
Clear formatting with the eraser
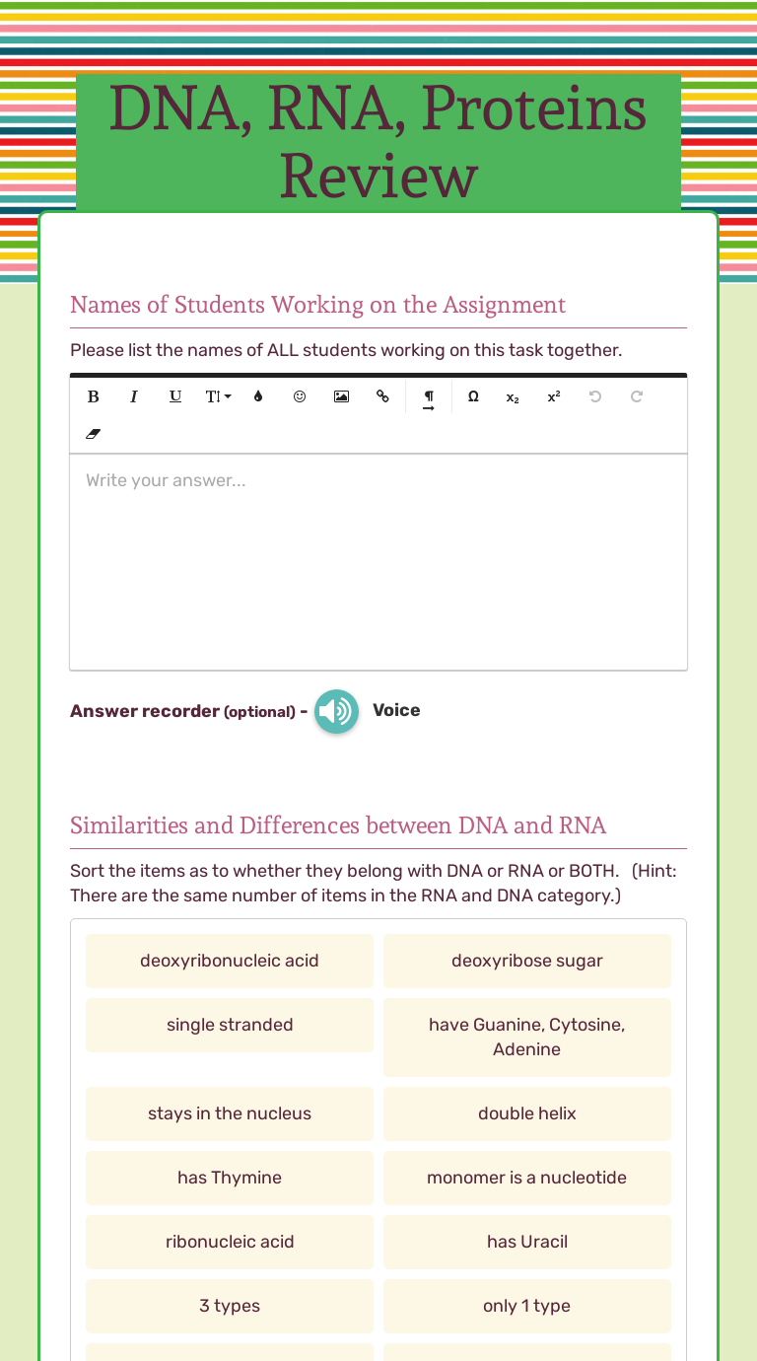[94, 434]
